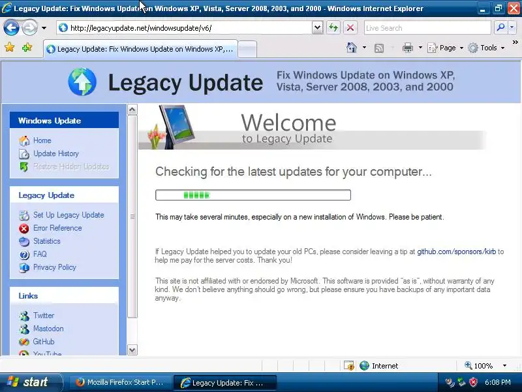The width and height of the screenshot is (522, 392).
Task: Click the 6:08 PM system clock
Action: pos(498,382)
